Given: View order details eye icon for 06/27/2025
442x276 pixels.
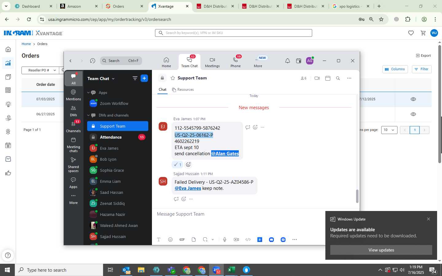Looking at the screenshot, I should pyautogui.click(x=413, y=114).
